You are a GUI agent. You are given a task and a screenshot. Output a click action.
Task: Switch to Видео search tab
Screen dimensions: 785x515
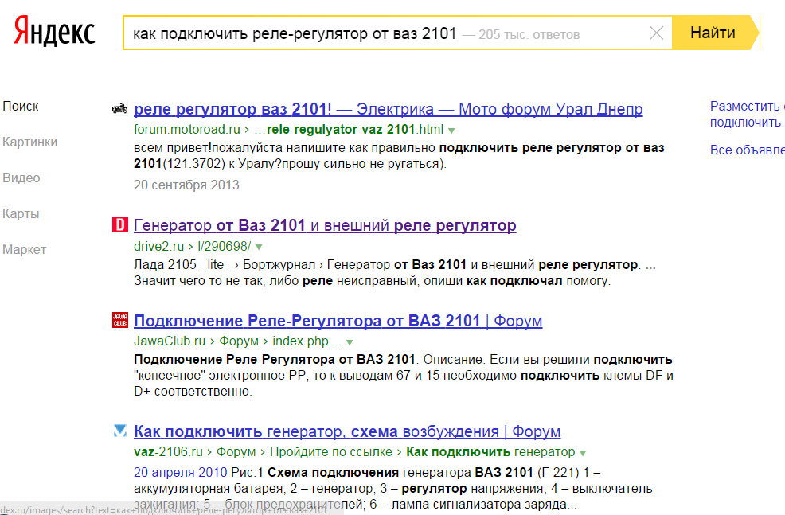coord(21,178)
